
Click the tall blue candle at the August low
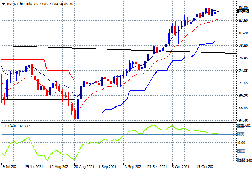tap(78, 108)
